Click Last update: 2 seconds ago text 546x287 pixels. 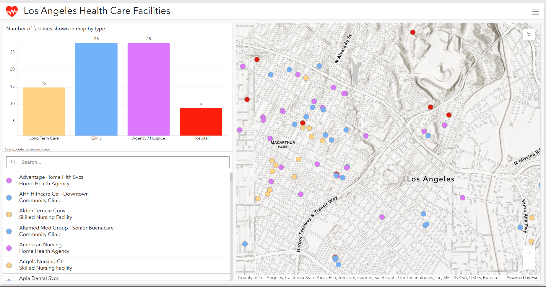point(27,149)
